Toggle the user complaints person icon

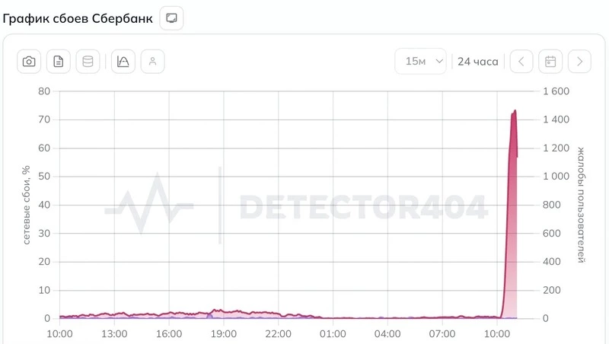coord(152,62)
